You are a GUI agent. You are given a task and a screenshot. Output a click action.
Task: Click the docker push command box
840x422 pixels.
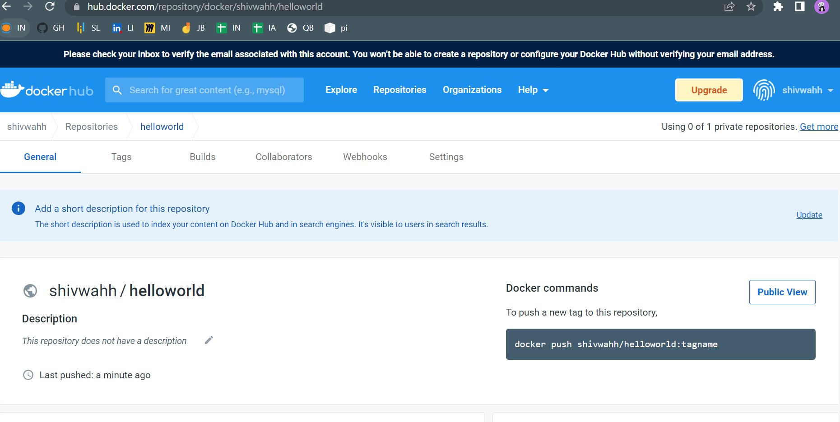pyautogui.click(x=661, y=344)
